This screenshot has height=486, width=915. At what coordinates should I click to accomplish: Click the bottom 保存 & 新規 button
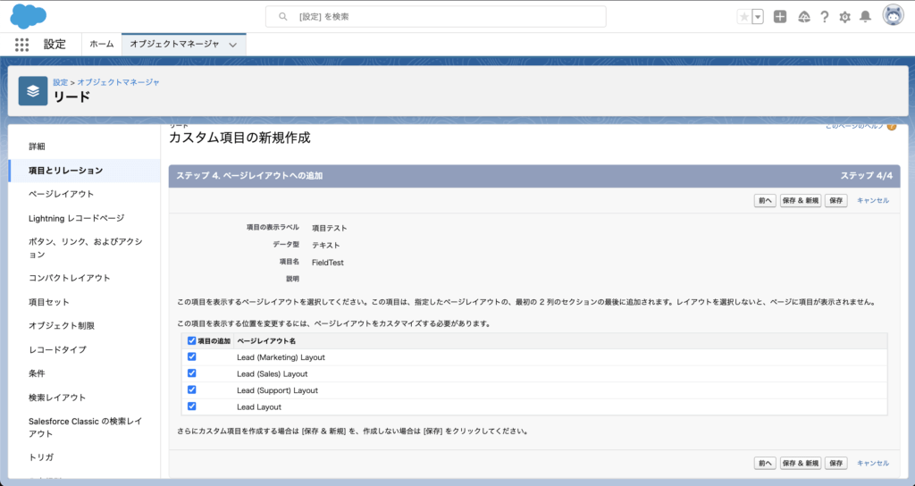tap(801, 464)
